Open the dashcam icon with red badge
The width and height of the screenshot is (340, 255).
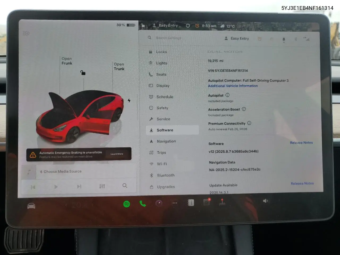point(207,202)
